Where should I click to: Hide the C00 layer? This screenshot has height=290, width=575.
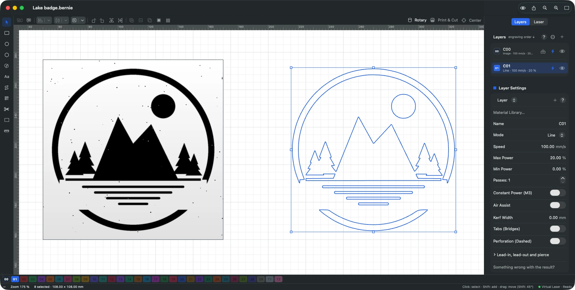[x=562, y=51]
